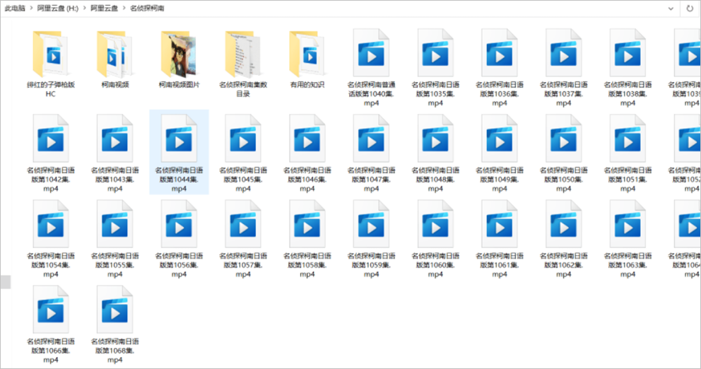Click the highlighted 第1044集.mp4 video file
The width and height of the screenshot is (701, 369).
tap(179, 152)
